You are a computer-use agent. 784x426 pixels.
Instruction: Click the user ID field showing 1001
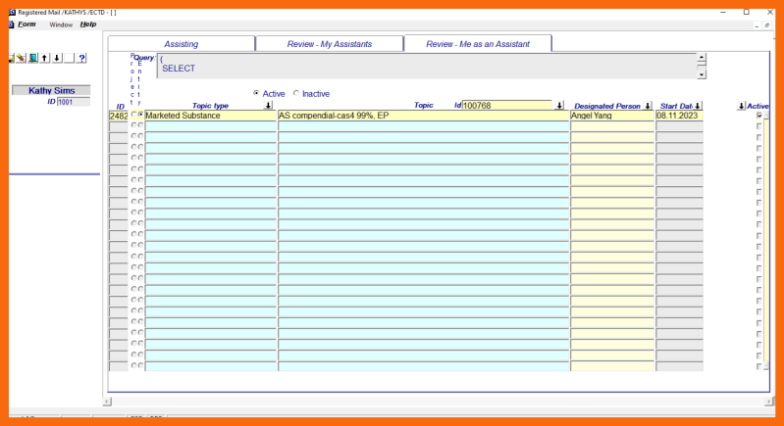pos(74,102)
